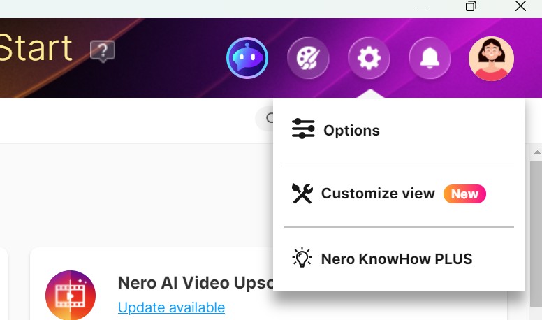The image size is (542, 320).
Task: Open the user profile avatar
Action: pos(491,59)
